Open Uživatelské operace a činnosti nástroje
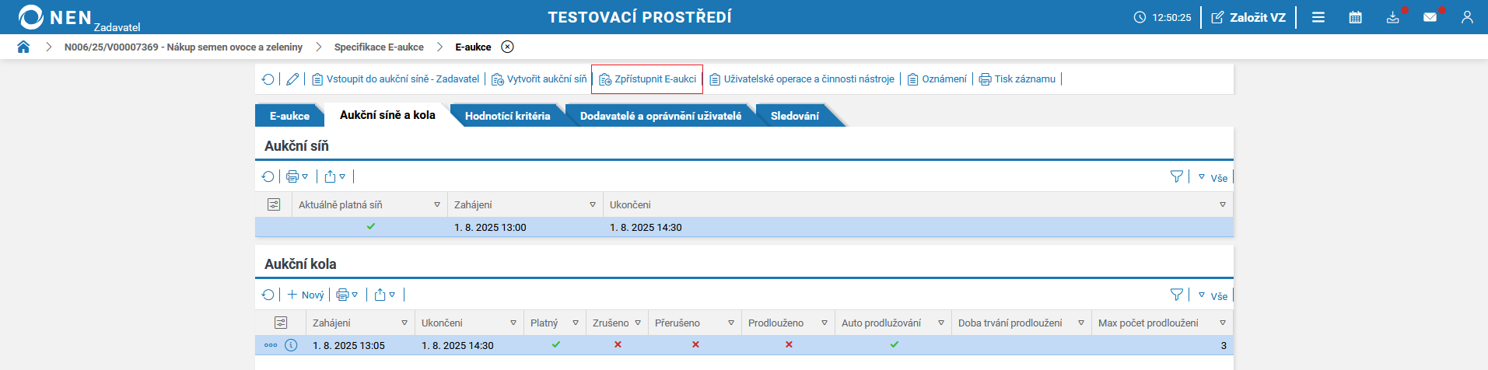The height and width of the screenshot is (370, 1488). pos(801,79)
